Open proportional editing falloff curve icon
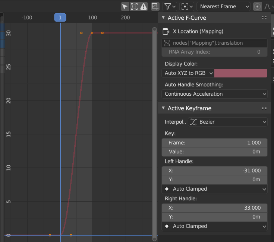The height and width of the screenshot is (242, 274). tap(267, 7)
